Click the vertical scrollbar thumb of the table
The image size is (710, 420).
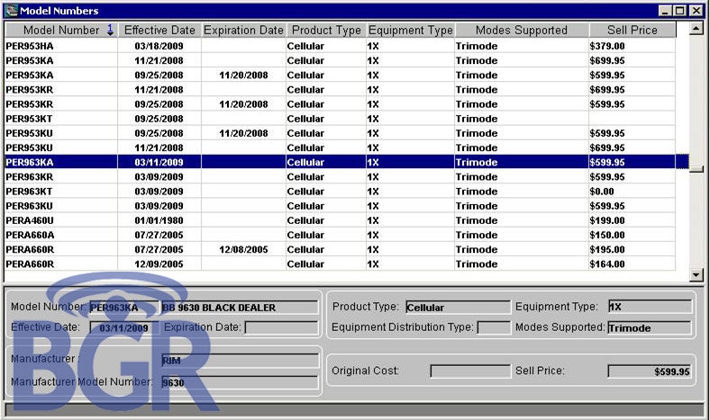pos(696,169)
